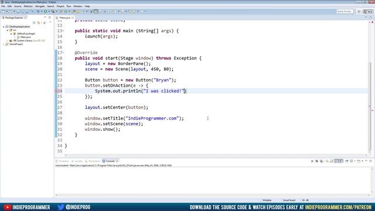
Task: Open Display Selected Console dropdown arrow
Action: click(355, 161)
